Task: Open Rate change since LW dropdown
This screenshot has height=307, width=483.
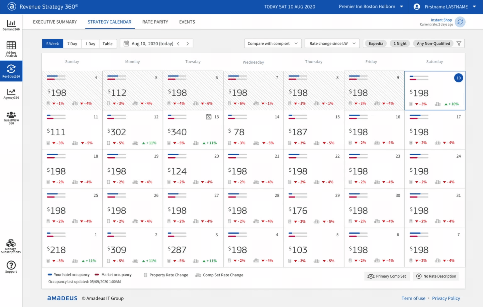Action: pos(332,44)
